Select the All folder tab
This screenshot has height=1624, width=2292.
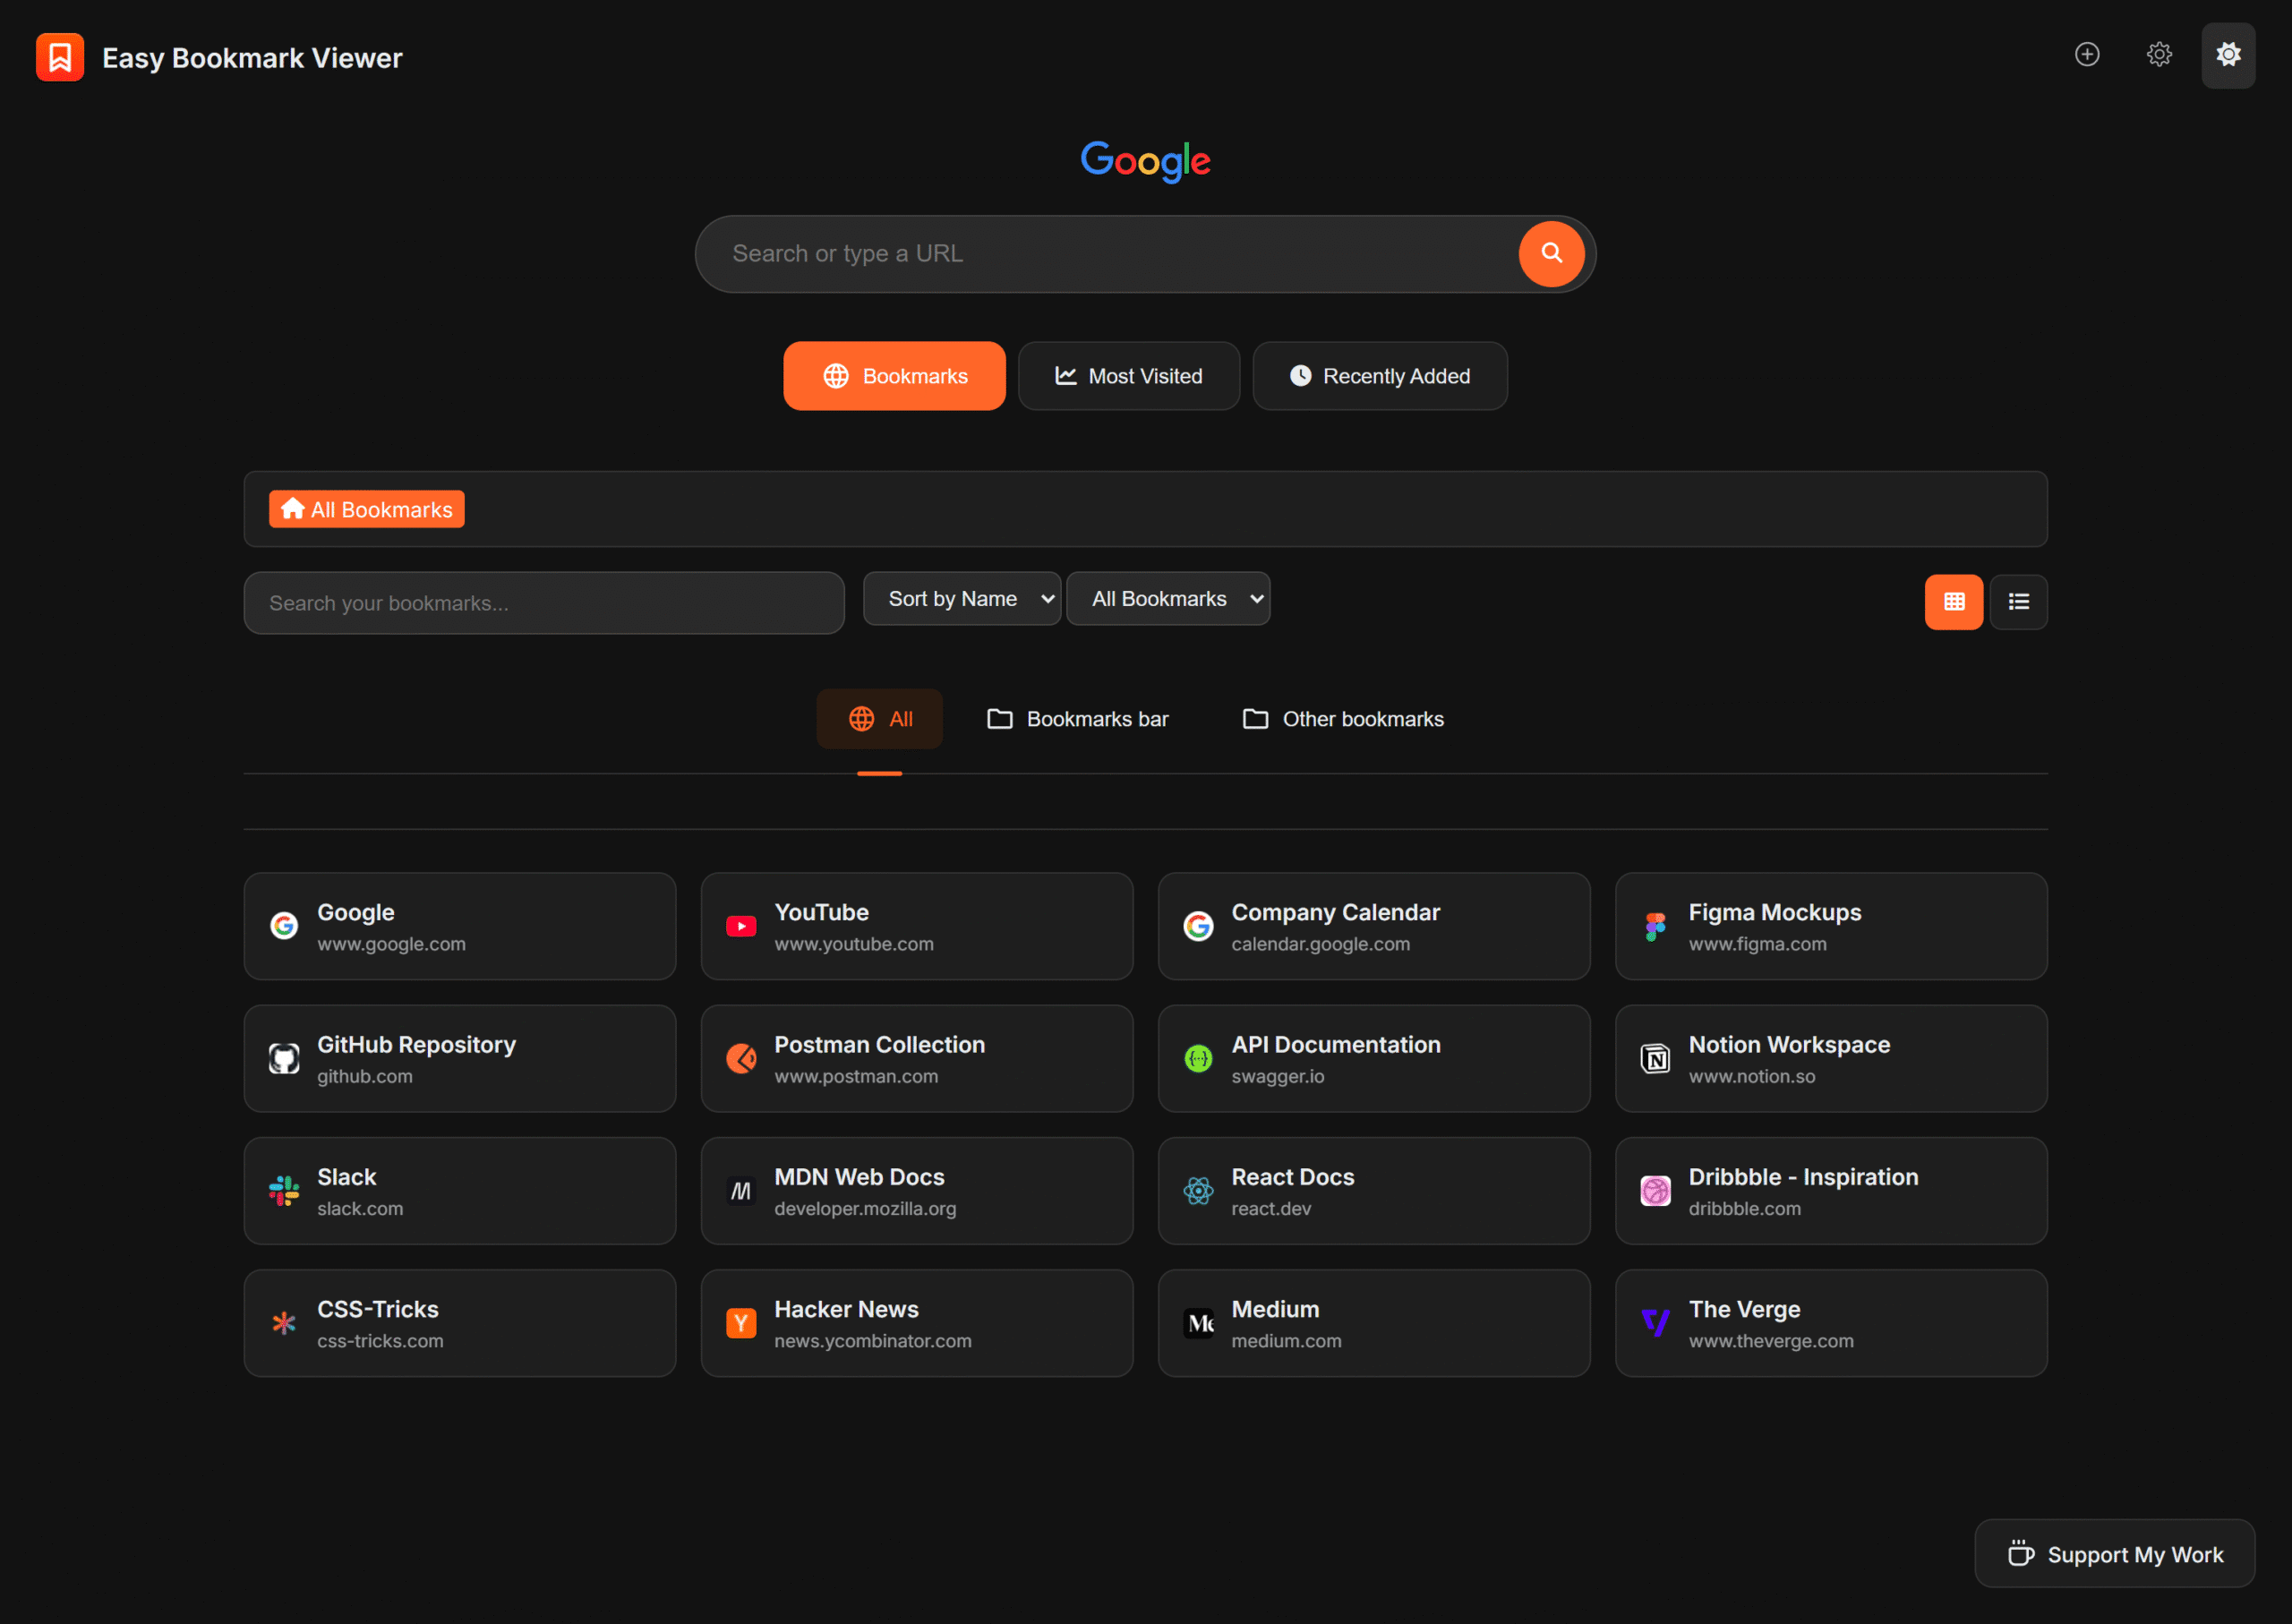pos(880,719)
